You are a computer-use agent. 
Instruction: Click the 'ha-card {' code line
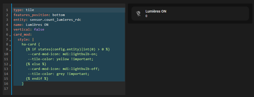pos(31,44)
